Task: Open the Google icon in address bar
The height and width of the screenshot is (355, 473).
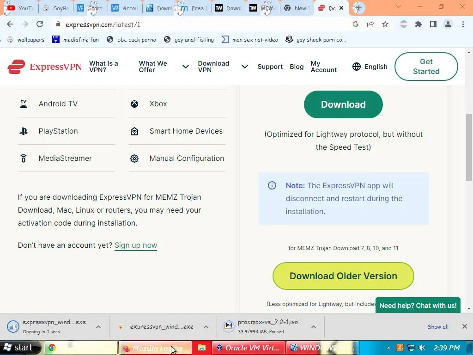Action: coord(356,24)
